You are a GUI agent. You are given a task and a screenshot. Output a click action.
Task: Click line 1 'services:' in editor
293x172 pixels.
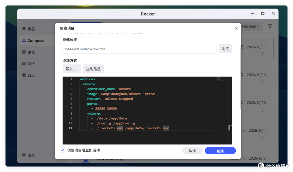point(88,79)
